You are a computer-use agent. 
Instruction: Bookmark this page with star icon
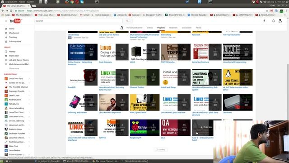[x=267, y=11]
